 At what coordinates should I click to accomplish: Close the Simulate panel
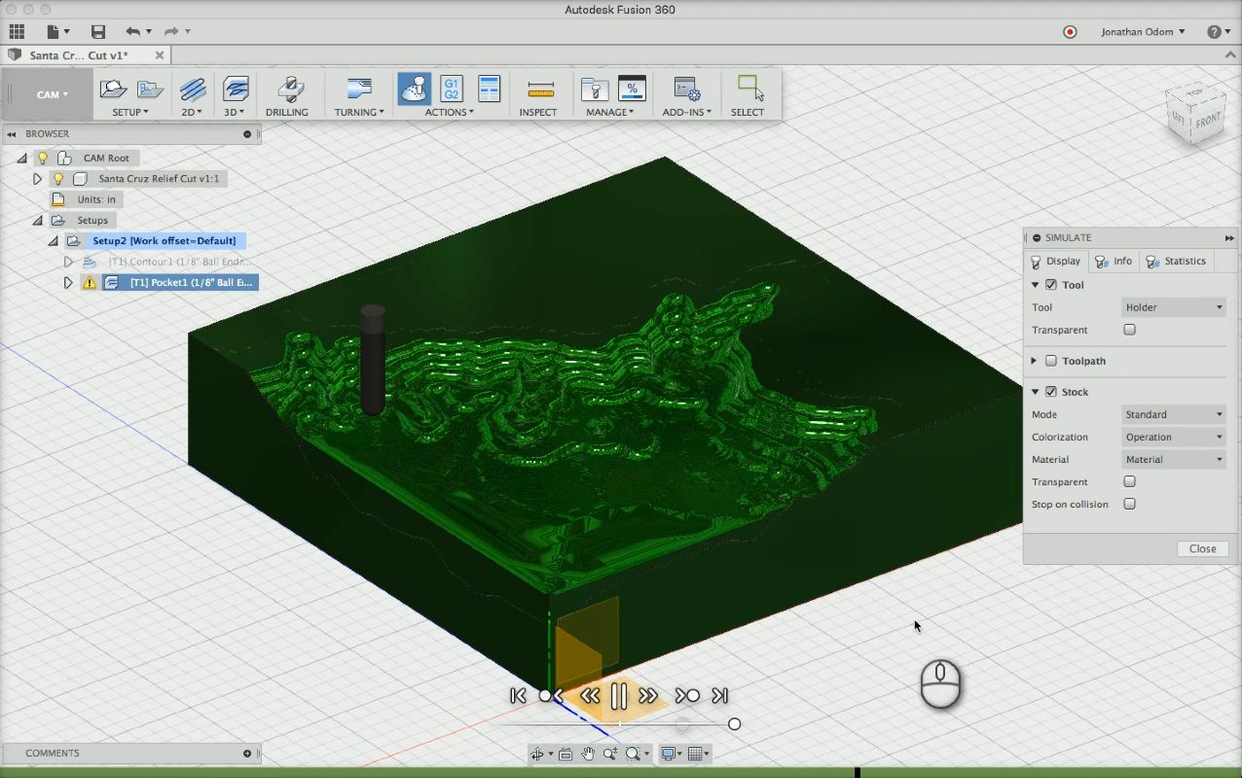click(x=1202, y=548)
